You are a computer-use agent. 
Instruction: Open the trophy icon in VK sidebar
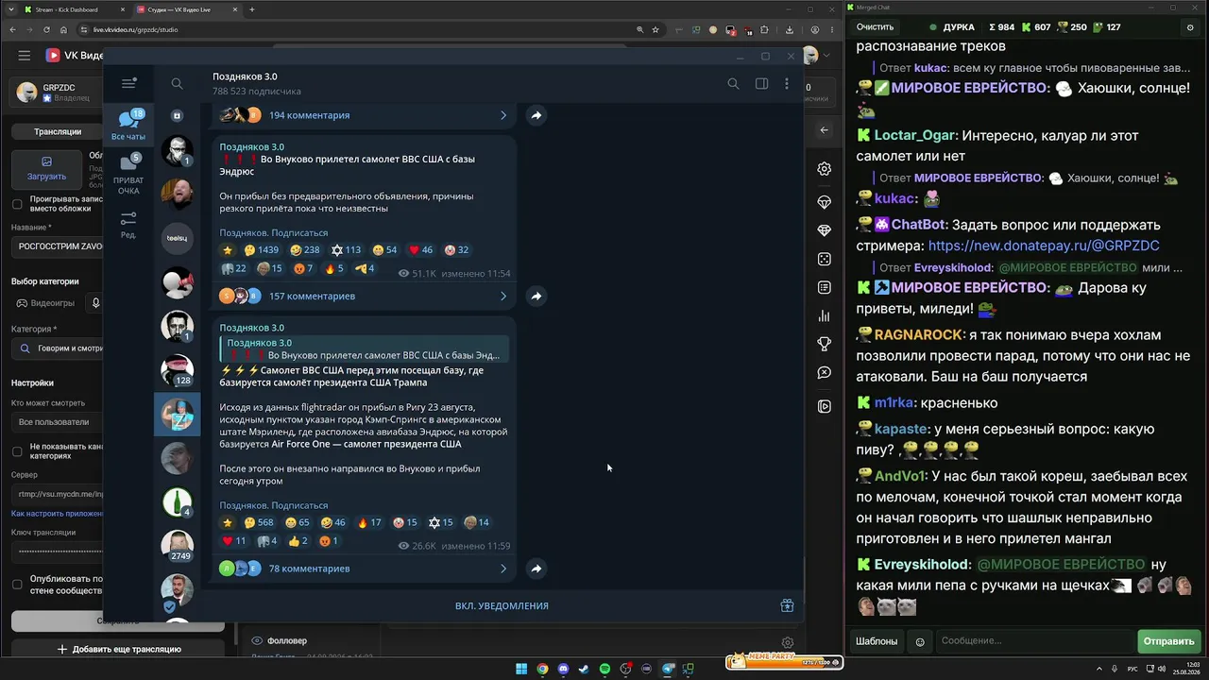[825, 344]
